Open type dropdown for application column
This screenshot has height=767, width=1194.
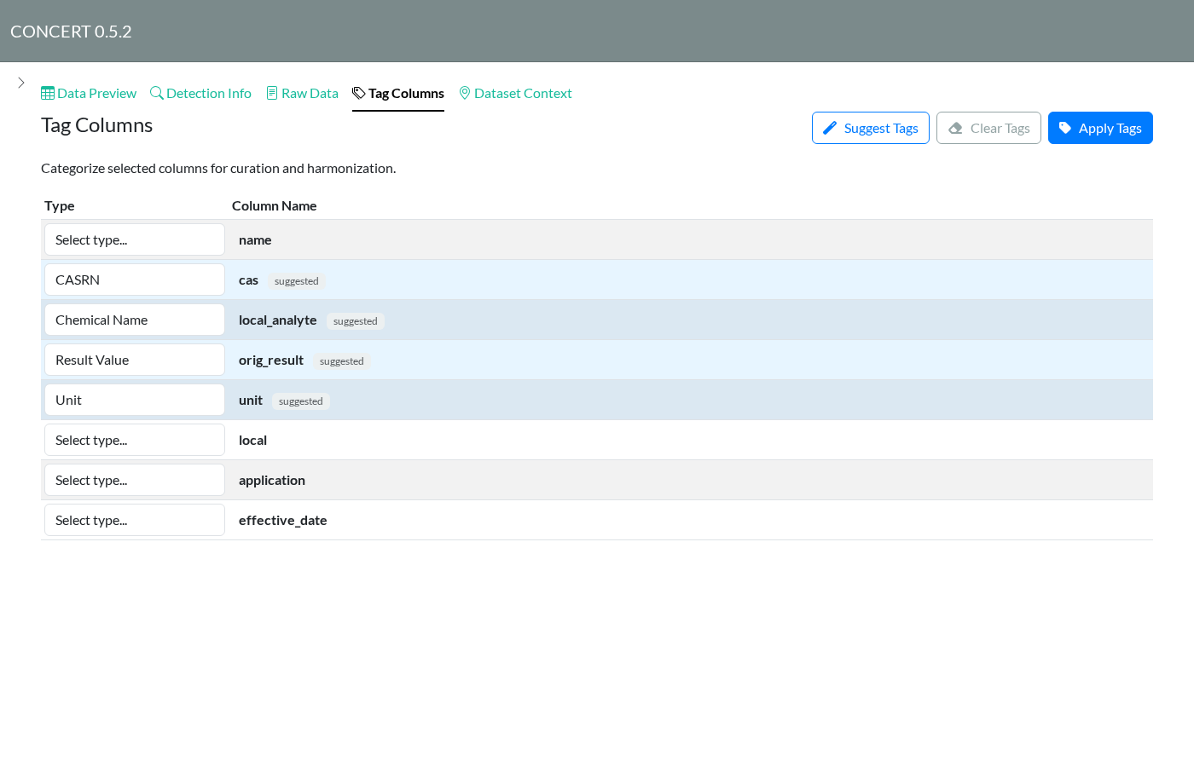[135, 480]
